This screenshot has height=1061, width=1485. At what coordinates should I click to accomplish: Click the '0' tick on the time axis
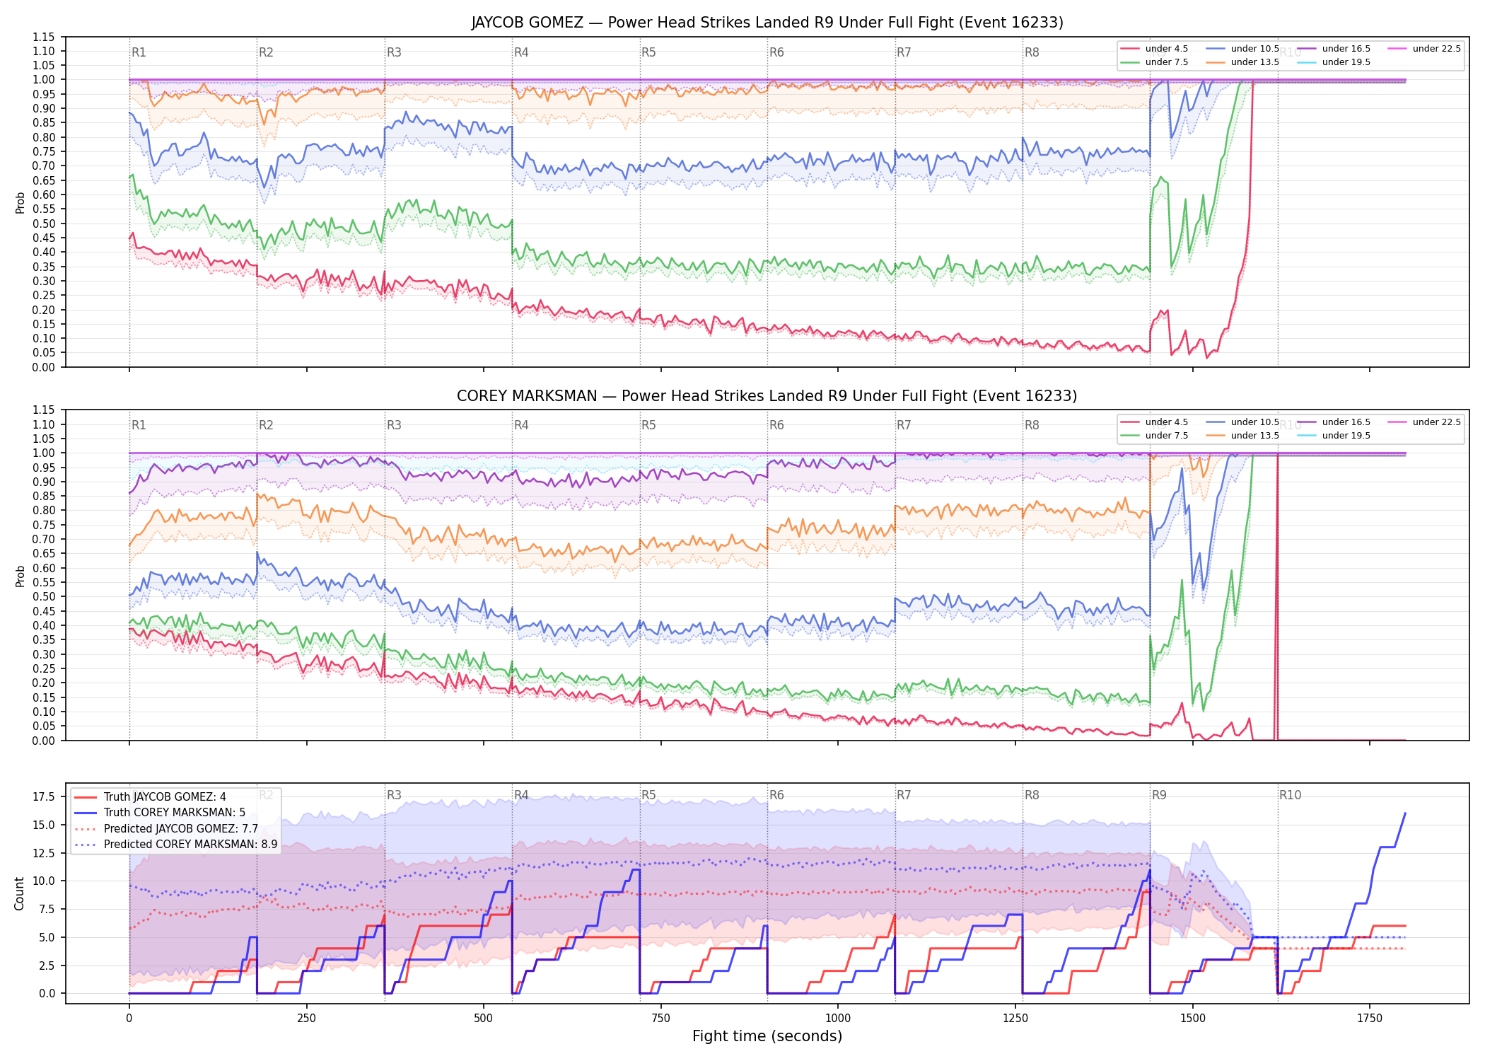click(129, 1019)
